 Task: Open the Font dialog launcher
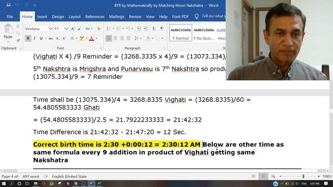[x=101, y=48]
